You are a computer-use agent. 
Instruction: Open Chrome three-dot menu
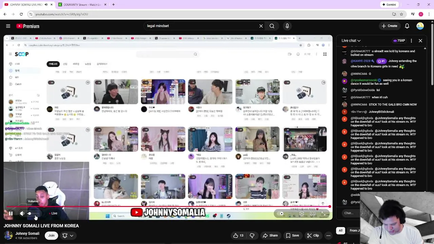click(429, 14)
